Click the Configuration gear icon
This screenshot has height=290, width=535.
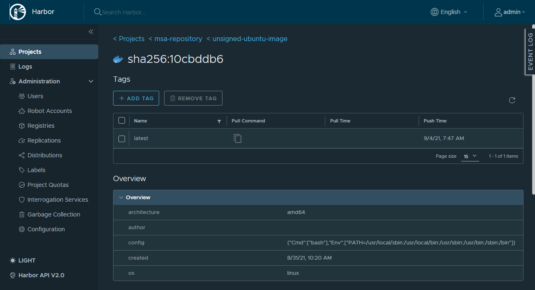pyautogui.click(x=22, y=229)
